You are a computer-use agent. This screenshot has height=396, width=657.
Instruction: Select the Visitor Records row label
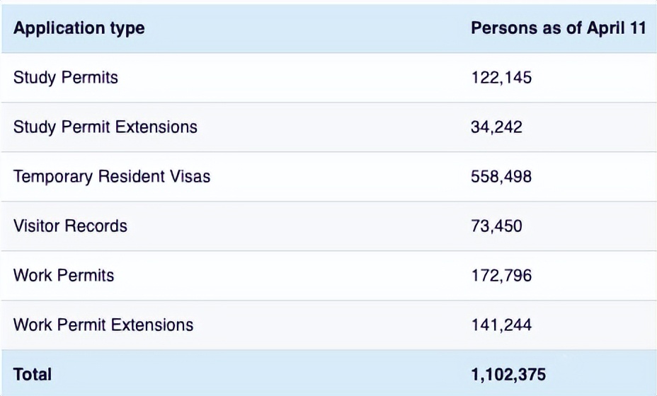point(70,226)
